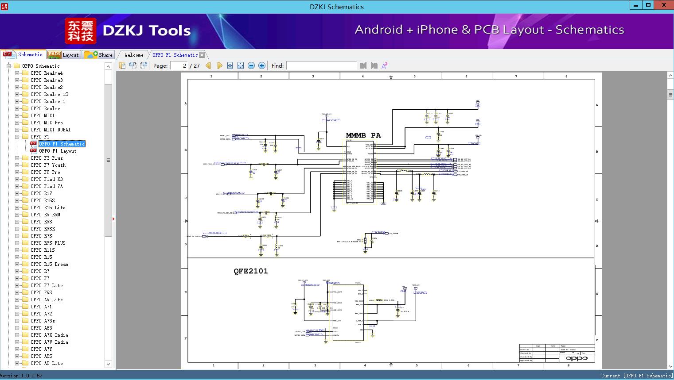674x380 pixels.
Task: Click the tree panel vertical scrollbar thumb
Action: point(108,160)
